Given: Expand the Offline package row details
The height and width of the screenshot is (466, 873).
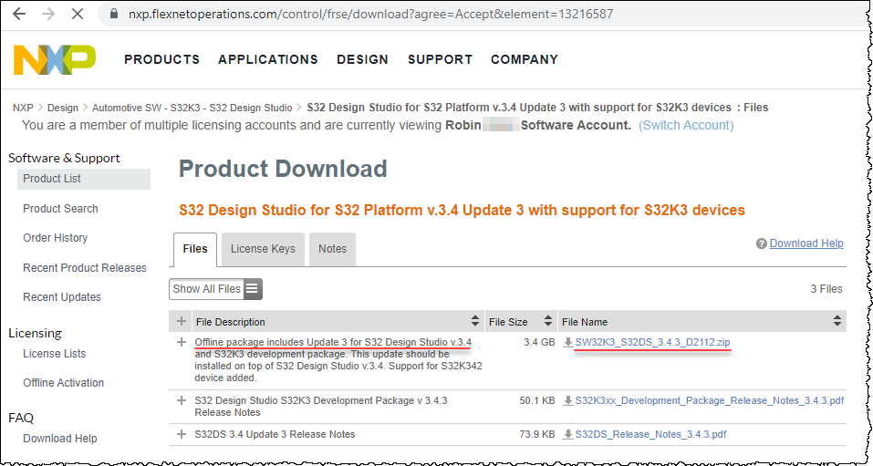Looking at the screenshot, I should (x=181, y=342).
